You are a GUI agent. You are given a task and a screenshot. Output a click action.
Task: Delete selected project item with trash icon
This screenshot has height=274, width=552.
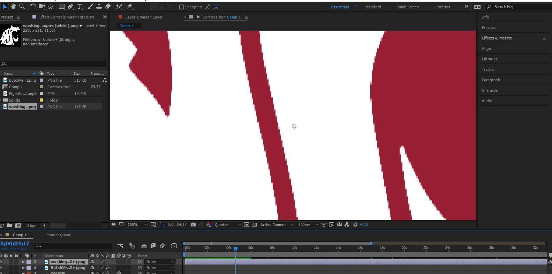(x=44, y=225)
